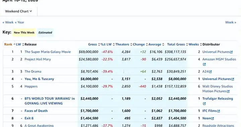Select the $69,000,000 gross value

pyautogui.click(x=88, y=52)
